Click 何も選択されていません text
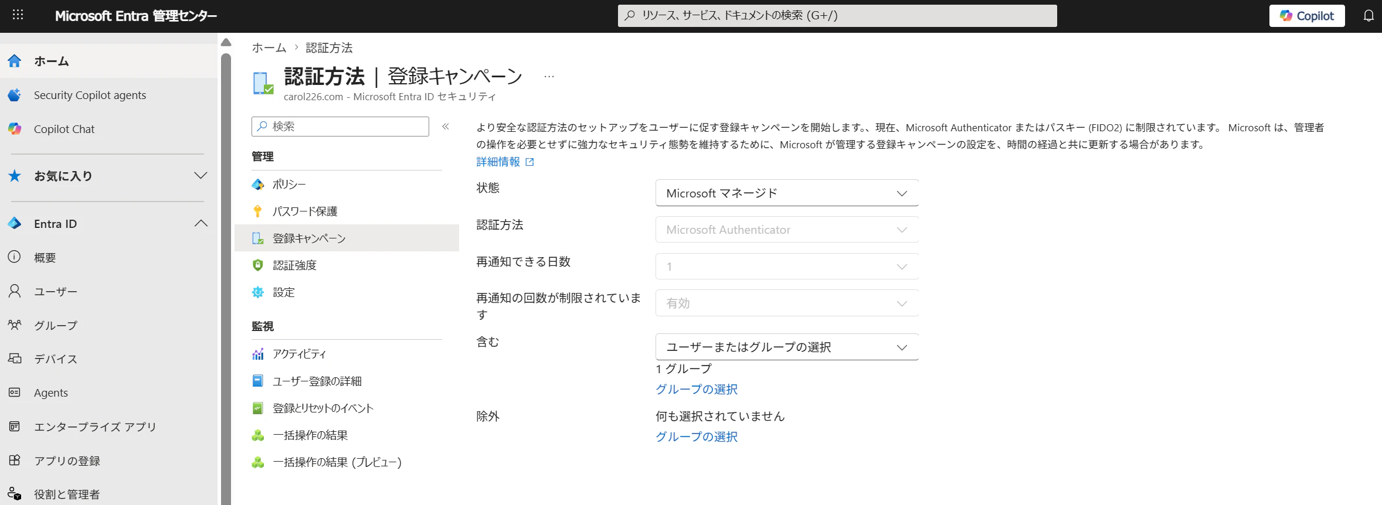1382x505 pixels. (x=720, y=416)
